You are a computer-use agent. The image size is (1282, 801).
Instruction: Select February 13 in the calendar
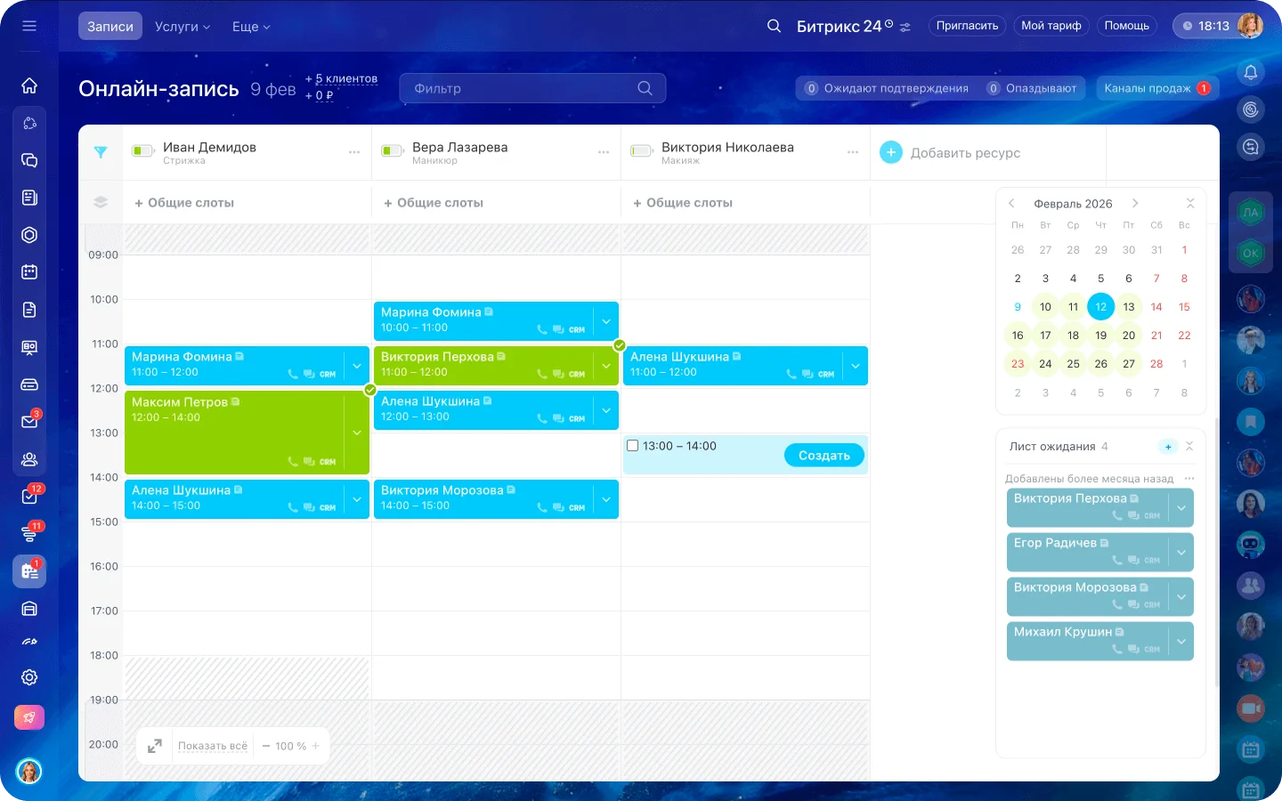click(x=1128, y=307)
